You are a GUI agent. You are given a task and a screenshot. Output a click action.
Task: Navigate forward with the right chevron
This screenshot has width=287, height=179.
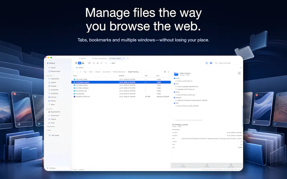click(x=77, y=72)
